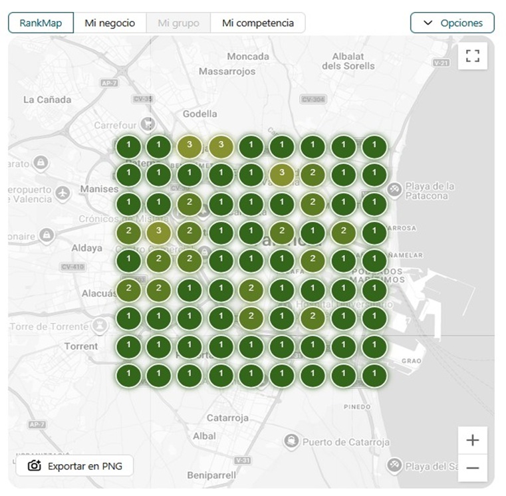The image size is (506, 496).
Task: Enter fullscreen map view
Action: point(473,55)
